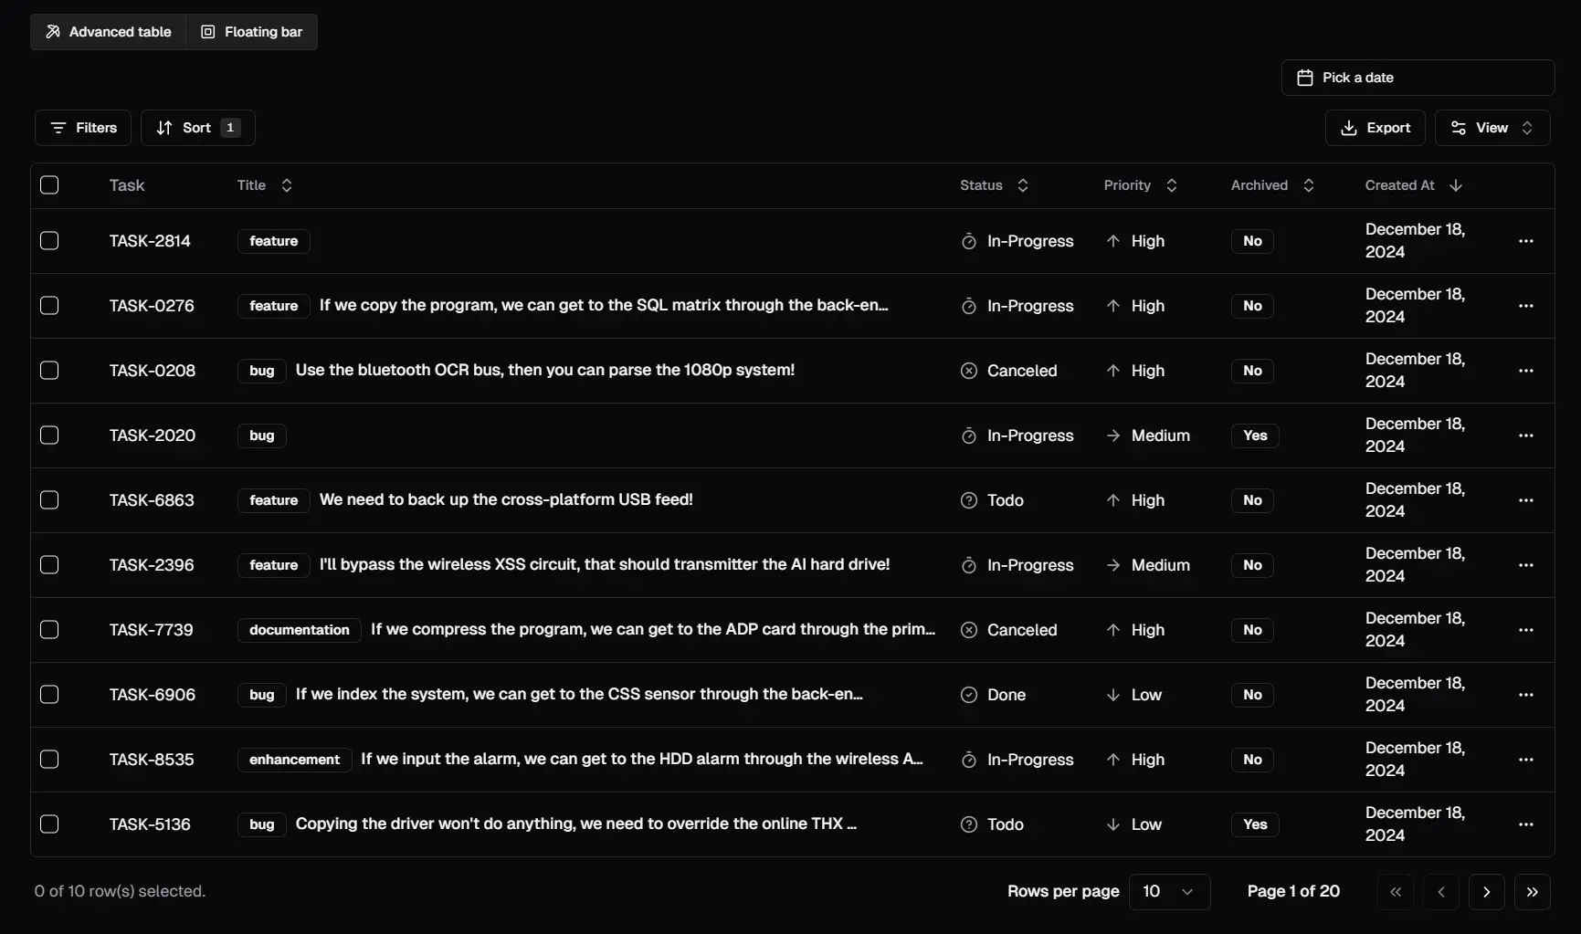
Task: Check the TASK-0276 row checkbox
Action: (x=49, y=306)
